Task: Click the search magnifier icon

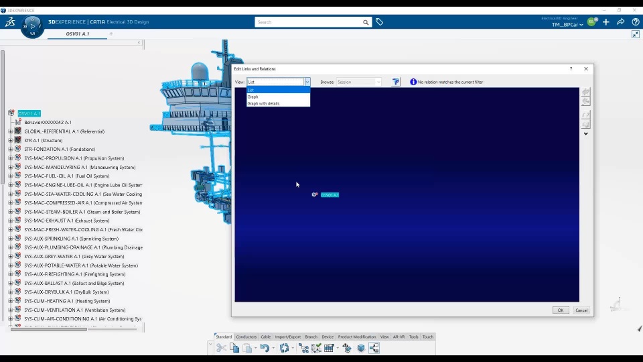Action: pos(366,22)
